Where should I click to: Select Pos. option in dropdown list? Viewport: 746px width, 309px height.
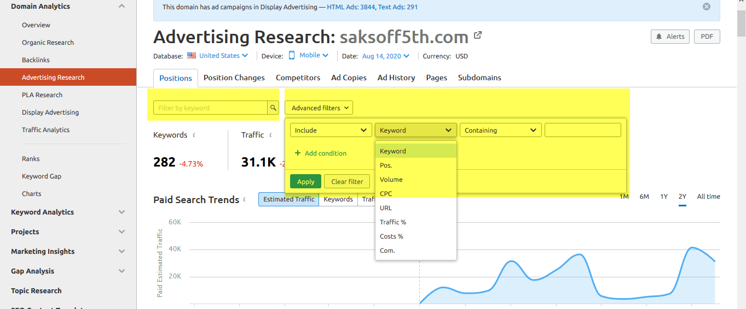tap(415, 165)
